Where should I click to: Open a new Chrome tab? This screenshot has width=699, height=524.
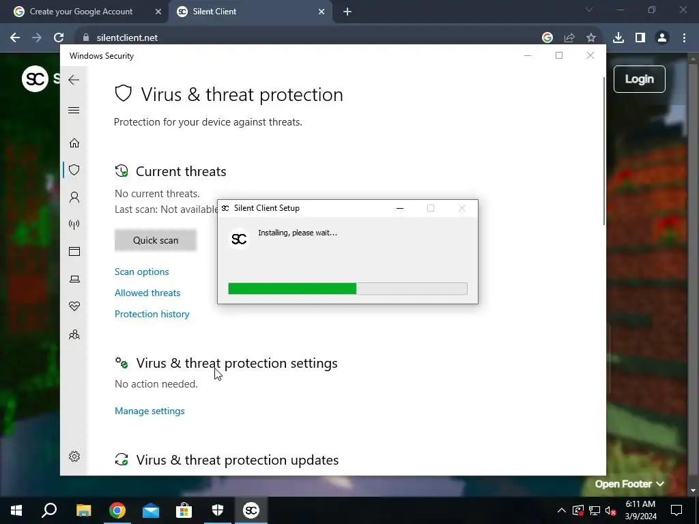click(x=347, y=12)
